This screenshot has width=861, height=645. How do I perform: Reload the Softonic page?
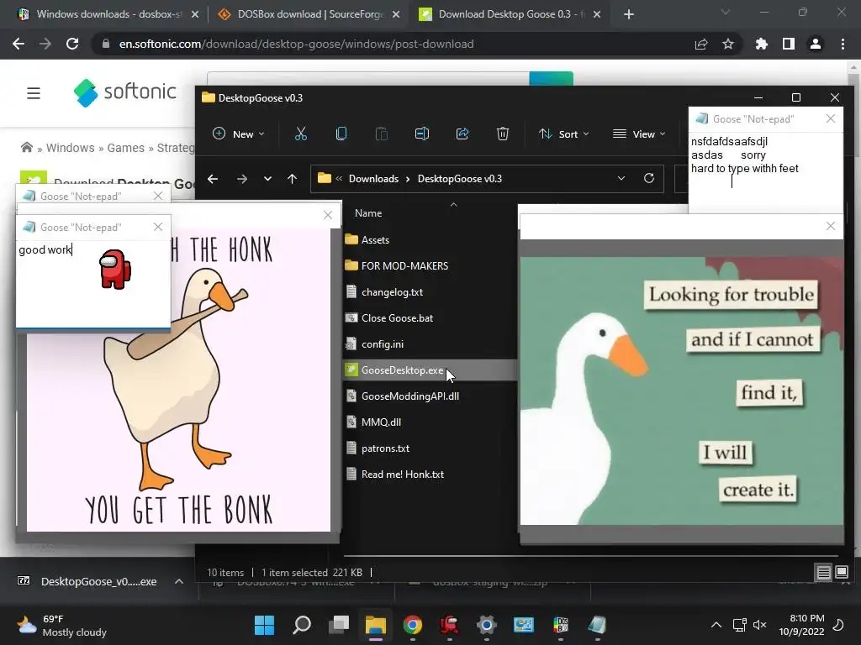pyautogui.click(x=72, y=44)
